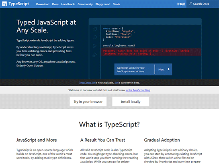Click the 'A Result You Can Trust' heading
This screenshot has height=163, width=219.
[x=102, y=140]
